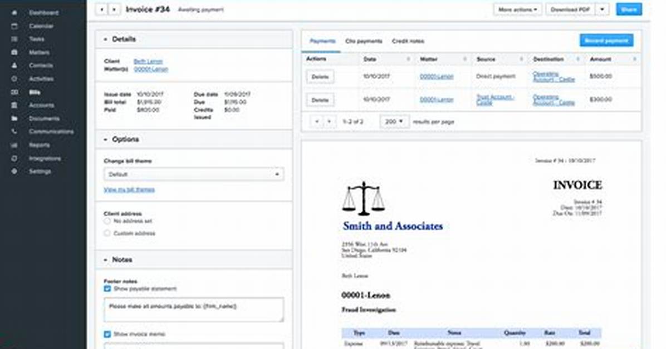Toggle the Show invoice memo checkbox
This screenshot has width=666, height=349.
(107, 334)
